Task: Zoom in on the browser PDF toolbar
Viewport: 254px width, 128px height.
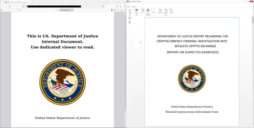Action: (58, 10)
